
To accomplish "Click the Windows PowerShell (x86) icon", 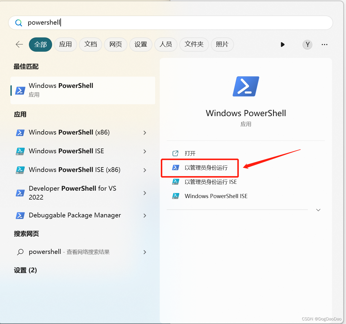I will point(20,133).
